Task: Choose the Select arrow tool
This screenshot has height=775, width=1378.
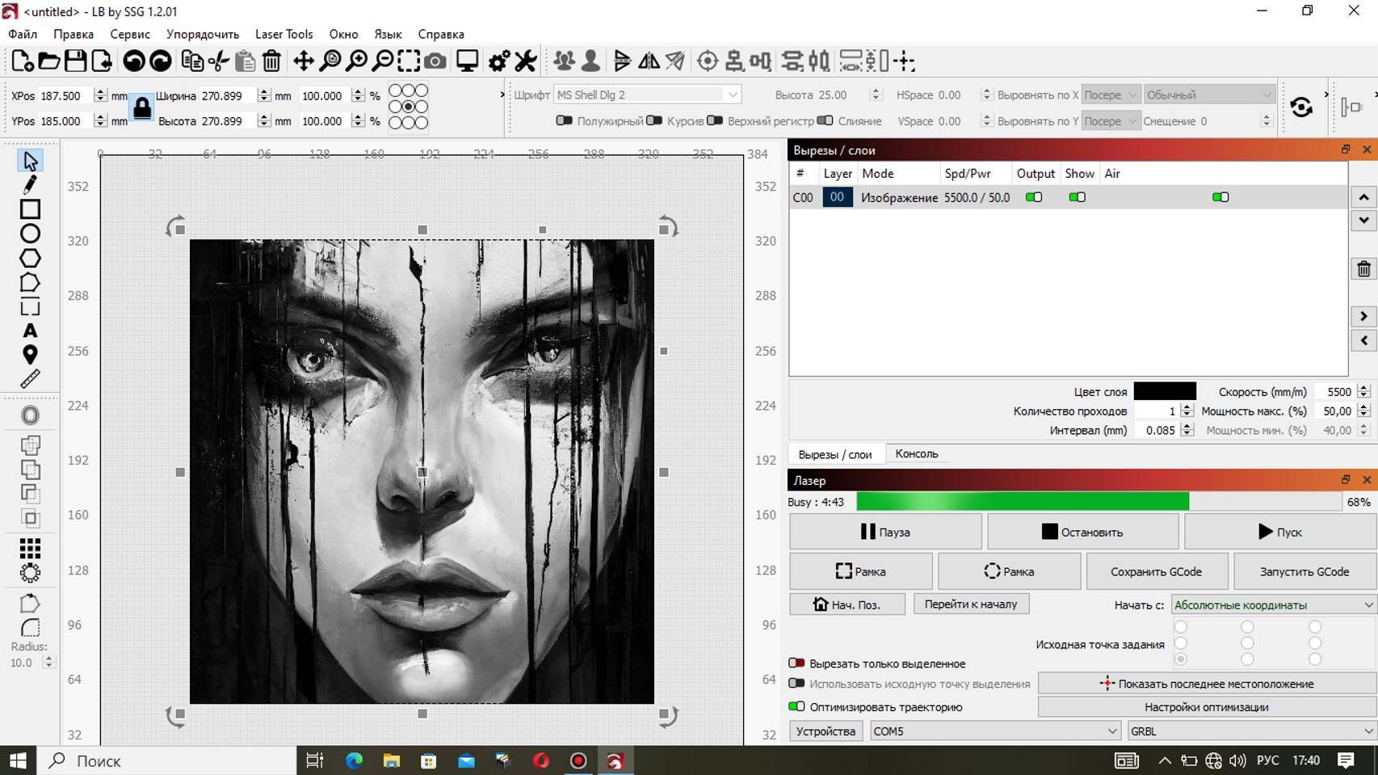Action: coord(30,161)
